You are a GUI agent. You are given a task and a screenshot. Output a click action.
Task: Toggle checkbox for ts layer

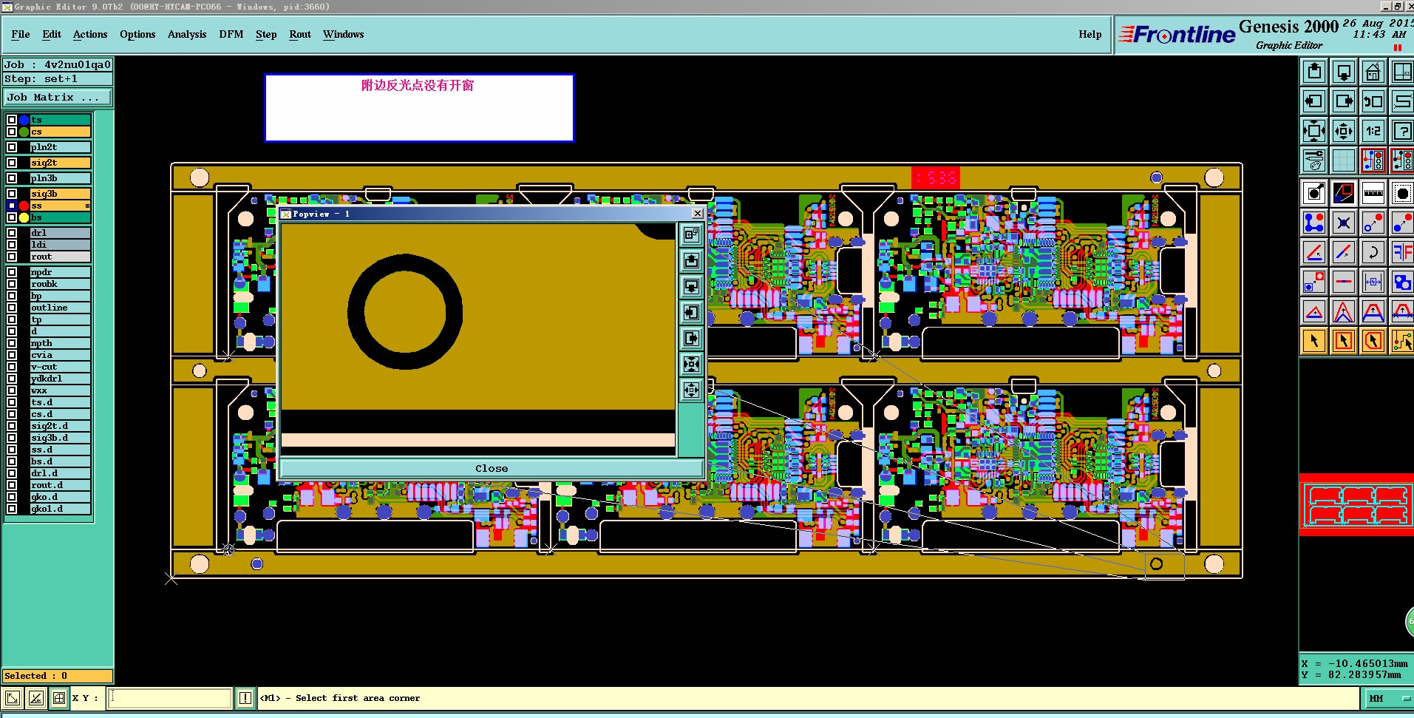12,120
